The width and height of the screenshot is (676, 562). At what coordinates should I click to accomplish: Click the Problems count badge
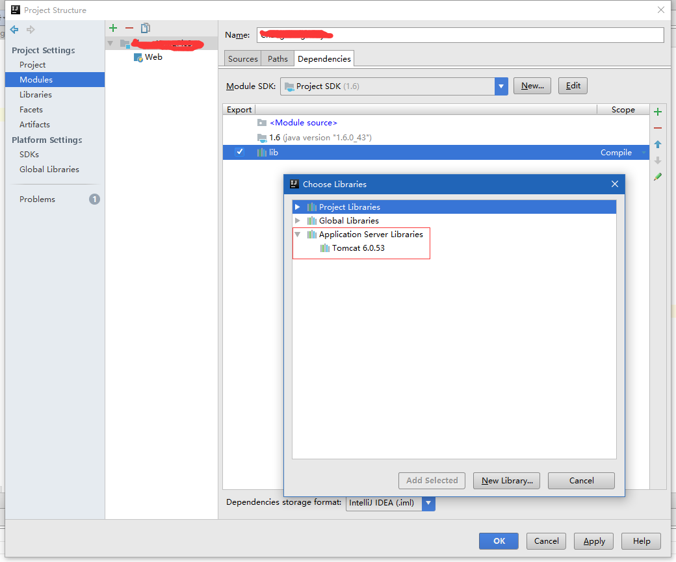[x=94, y=199]
